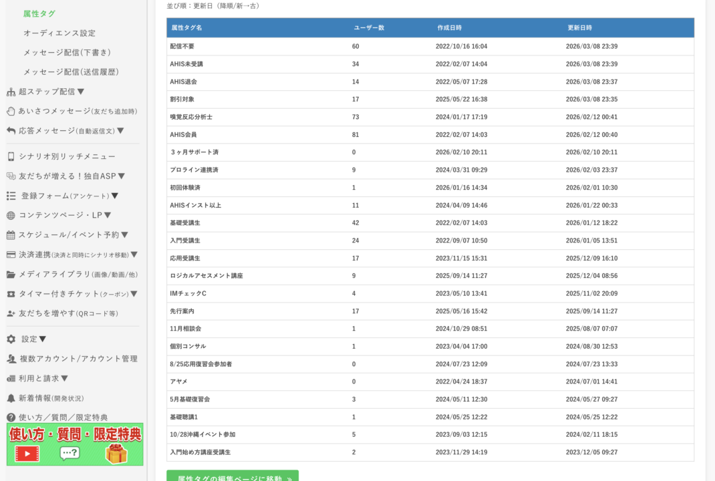The width and height of the screenshot is (715, 481).
Task: Open メッセージ配信(送信履歴) in the sidebar
Action: [x=71, y=71]
